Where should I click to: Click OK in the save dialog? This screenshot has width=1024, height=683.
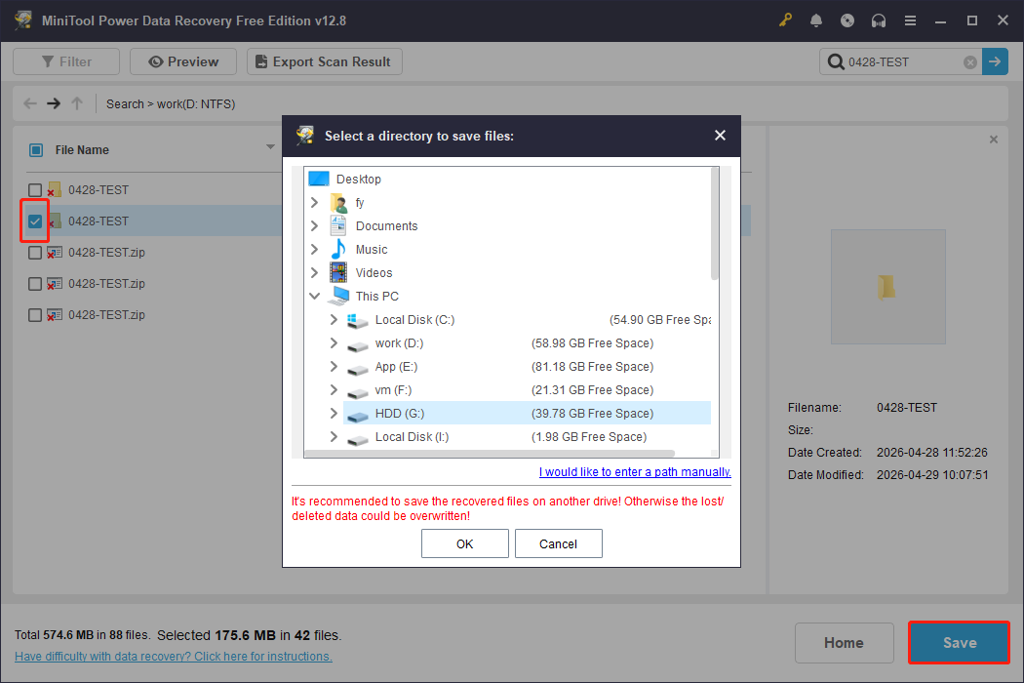point(465,543)
